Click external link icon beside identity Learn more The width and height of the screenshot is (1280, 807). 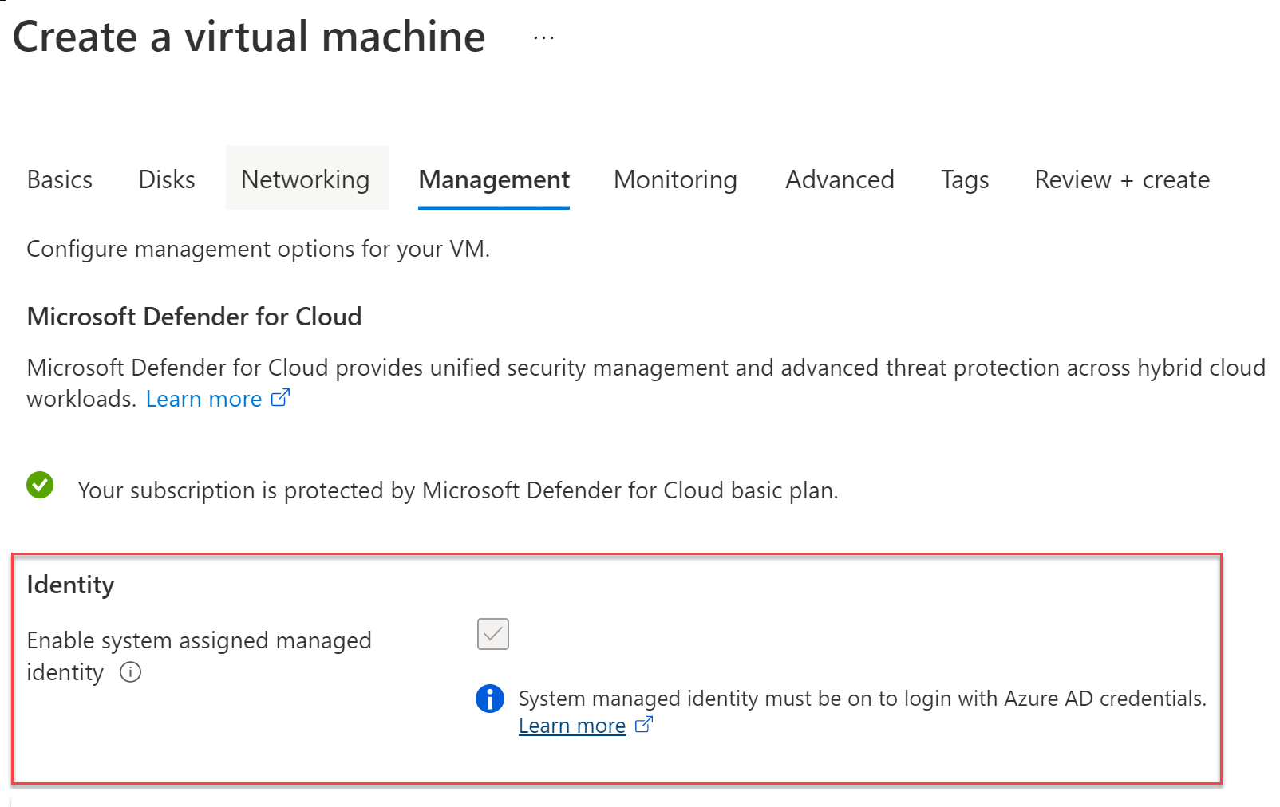(643, 724)
